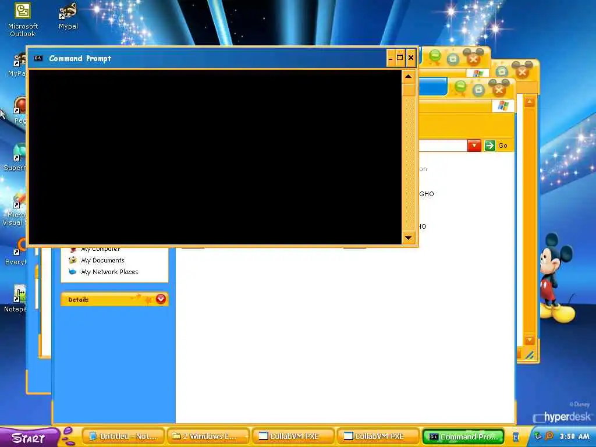Open the Mypal raccoon desktop icon

pyautogui.click(x=69, y=16)
